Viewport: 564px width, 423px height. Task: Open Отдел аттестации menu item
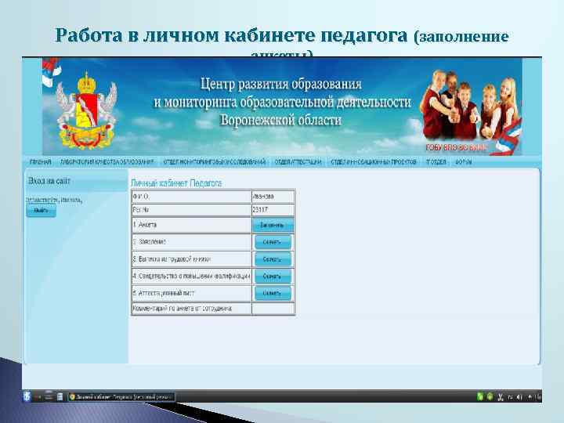(298, 162)
